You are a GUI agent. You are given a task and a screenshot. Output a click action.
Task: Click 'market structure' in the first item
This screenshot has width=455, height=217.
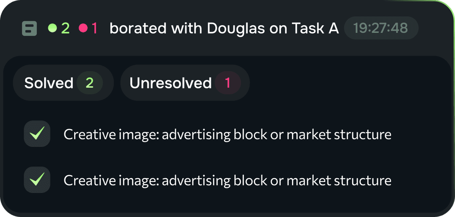(x=340, y=134)
